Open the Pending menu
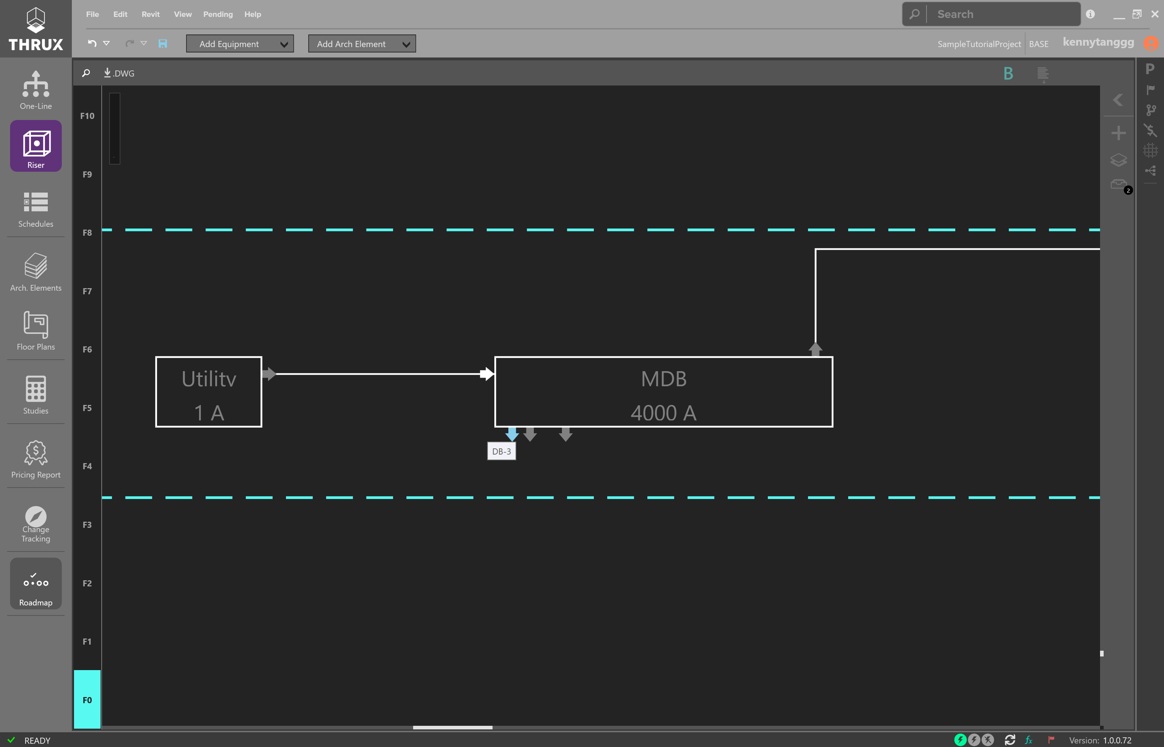 coord(218,14)
